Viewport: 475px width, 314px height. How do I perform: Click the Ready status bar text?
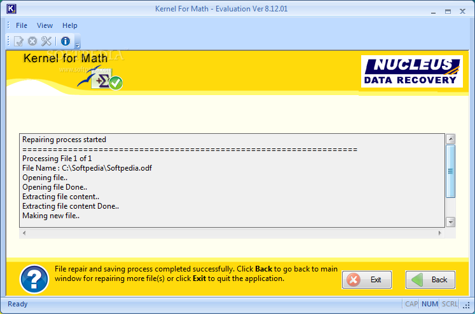coord(18,304)
